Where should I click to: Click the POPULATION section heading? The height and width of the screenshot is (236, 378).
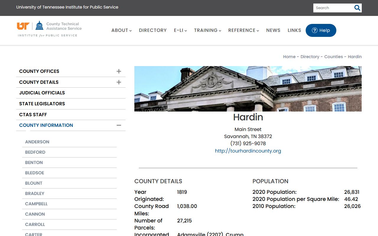(x=271, y=181)
